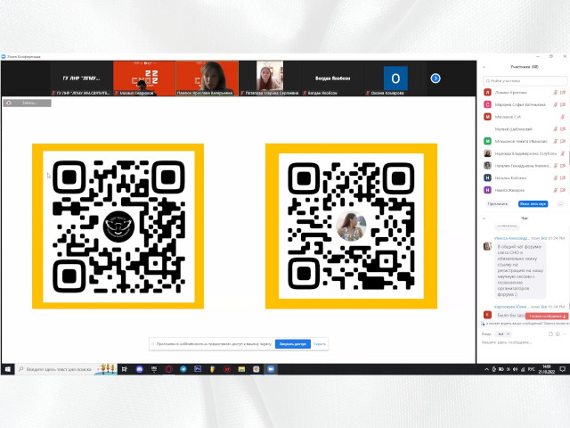
Task: Collapse the participants panel chevron
Action: click(484, 67)
